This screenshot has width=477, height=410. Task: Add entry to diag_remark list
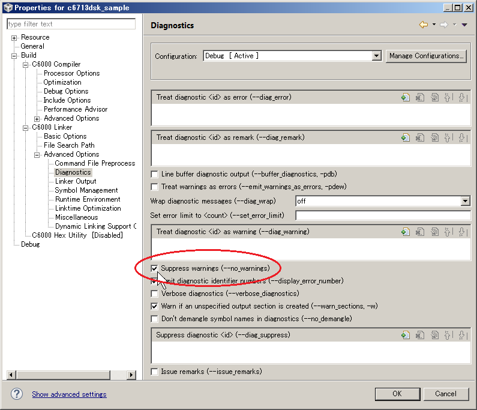[406, 137]
